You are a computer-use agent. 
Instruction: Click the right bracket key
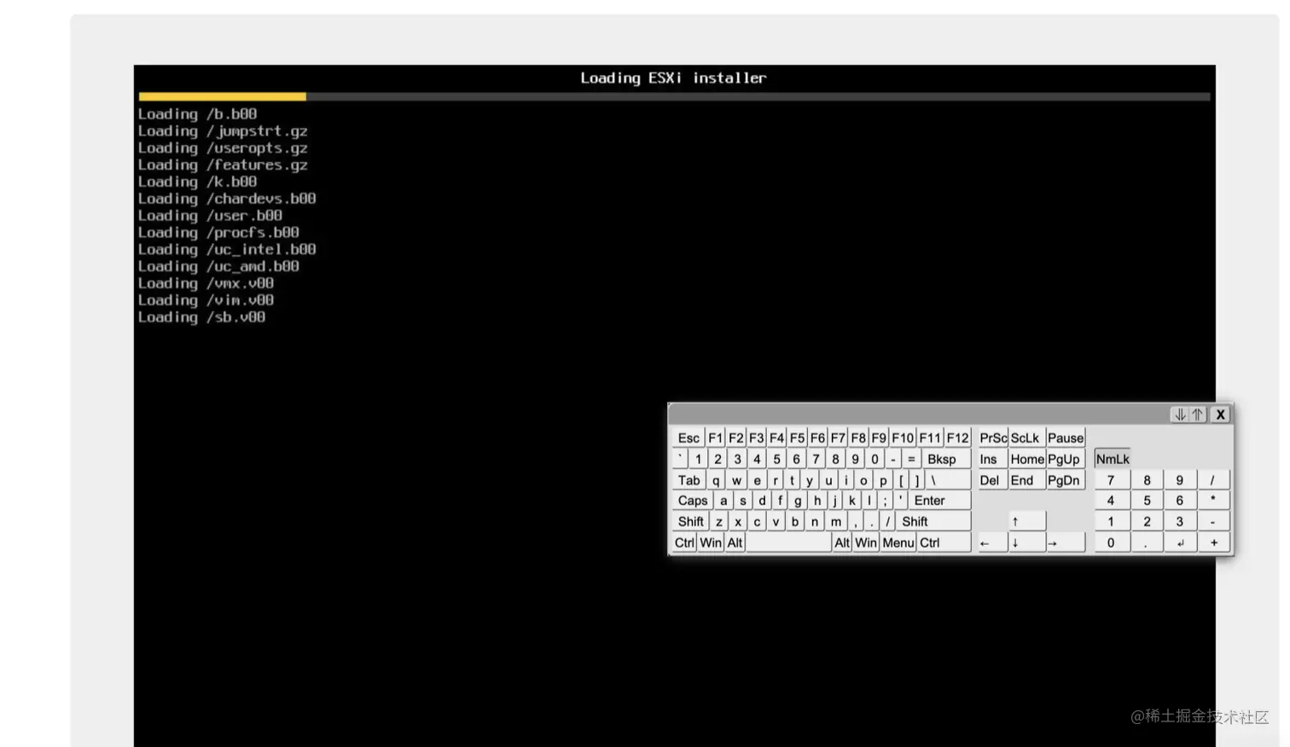tap(918, 480)
